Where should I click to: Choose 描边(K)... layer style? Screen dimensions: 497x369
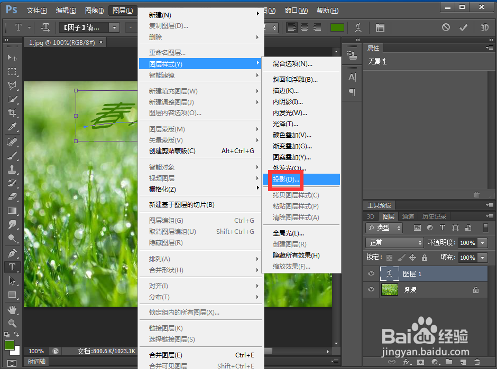(301, 91)
